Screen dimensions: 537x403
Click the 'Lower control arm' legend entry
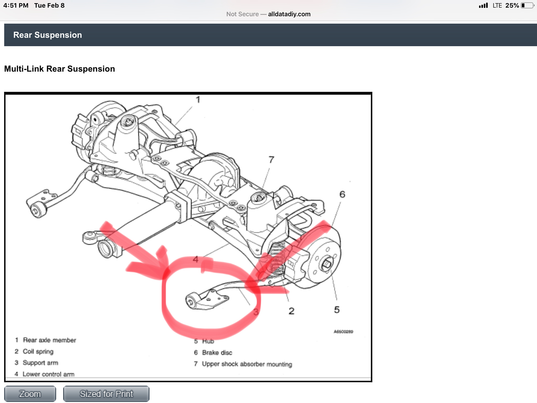pyautogui.click(x=48, y=374)
